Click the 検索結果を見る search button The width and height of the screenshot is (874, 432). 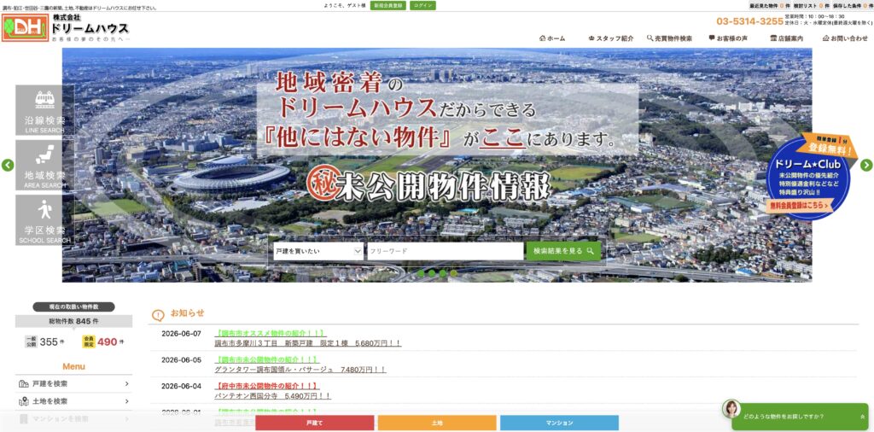coord(563,251)
